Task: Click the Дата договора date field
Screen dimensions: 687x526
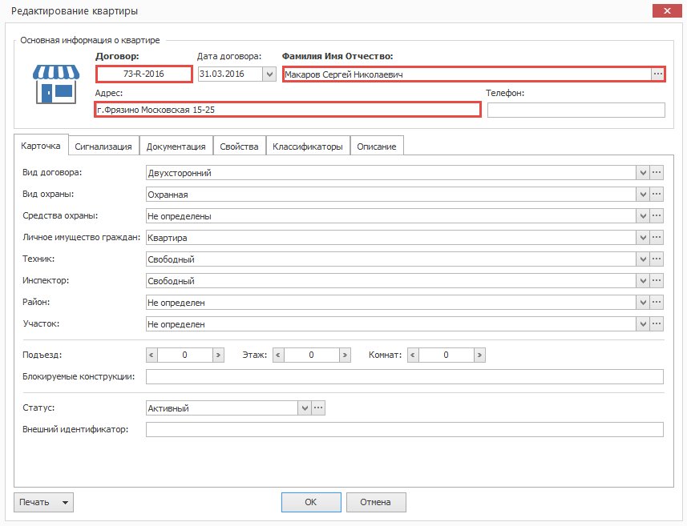Action: pyautogui.click(x=230, y=74)
